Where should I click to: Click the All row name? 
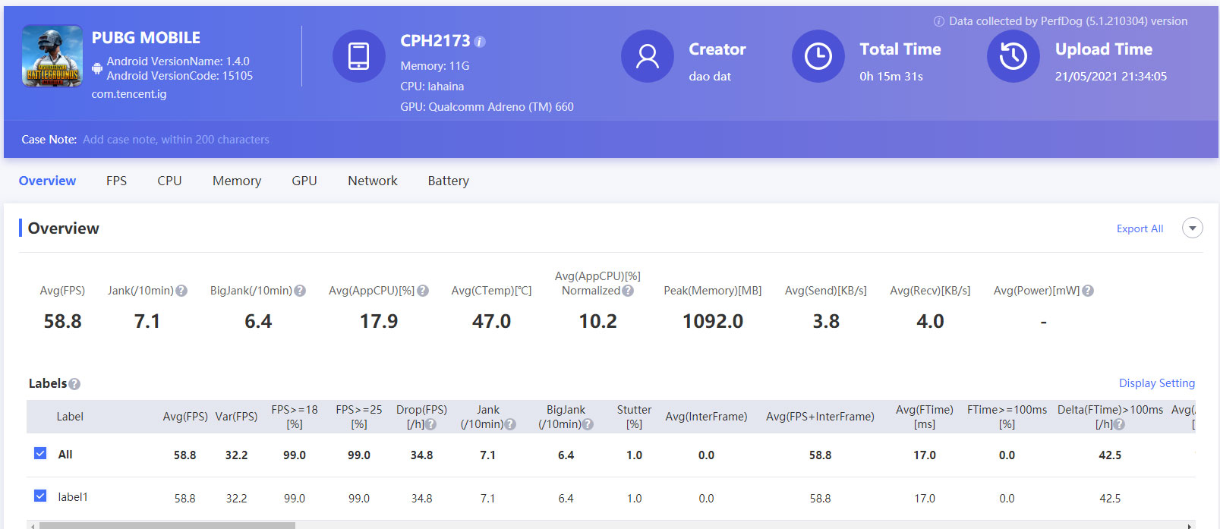[x=65, y=455]
